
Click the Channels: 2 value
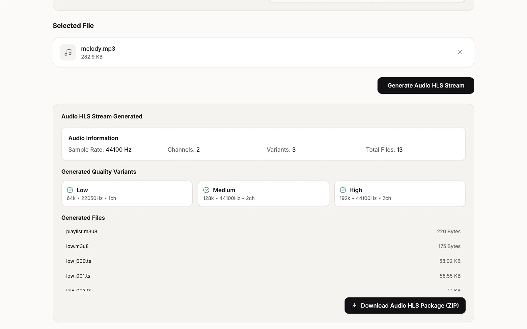pyautogui.click(x=198, y=150)
